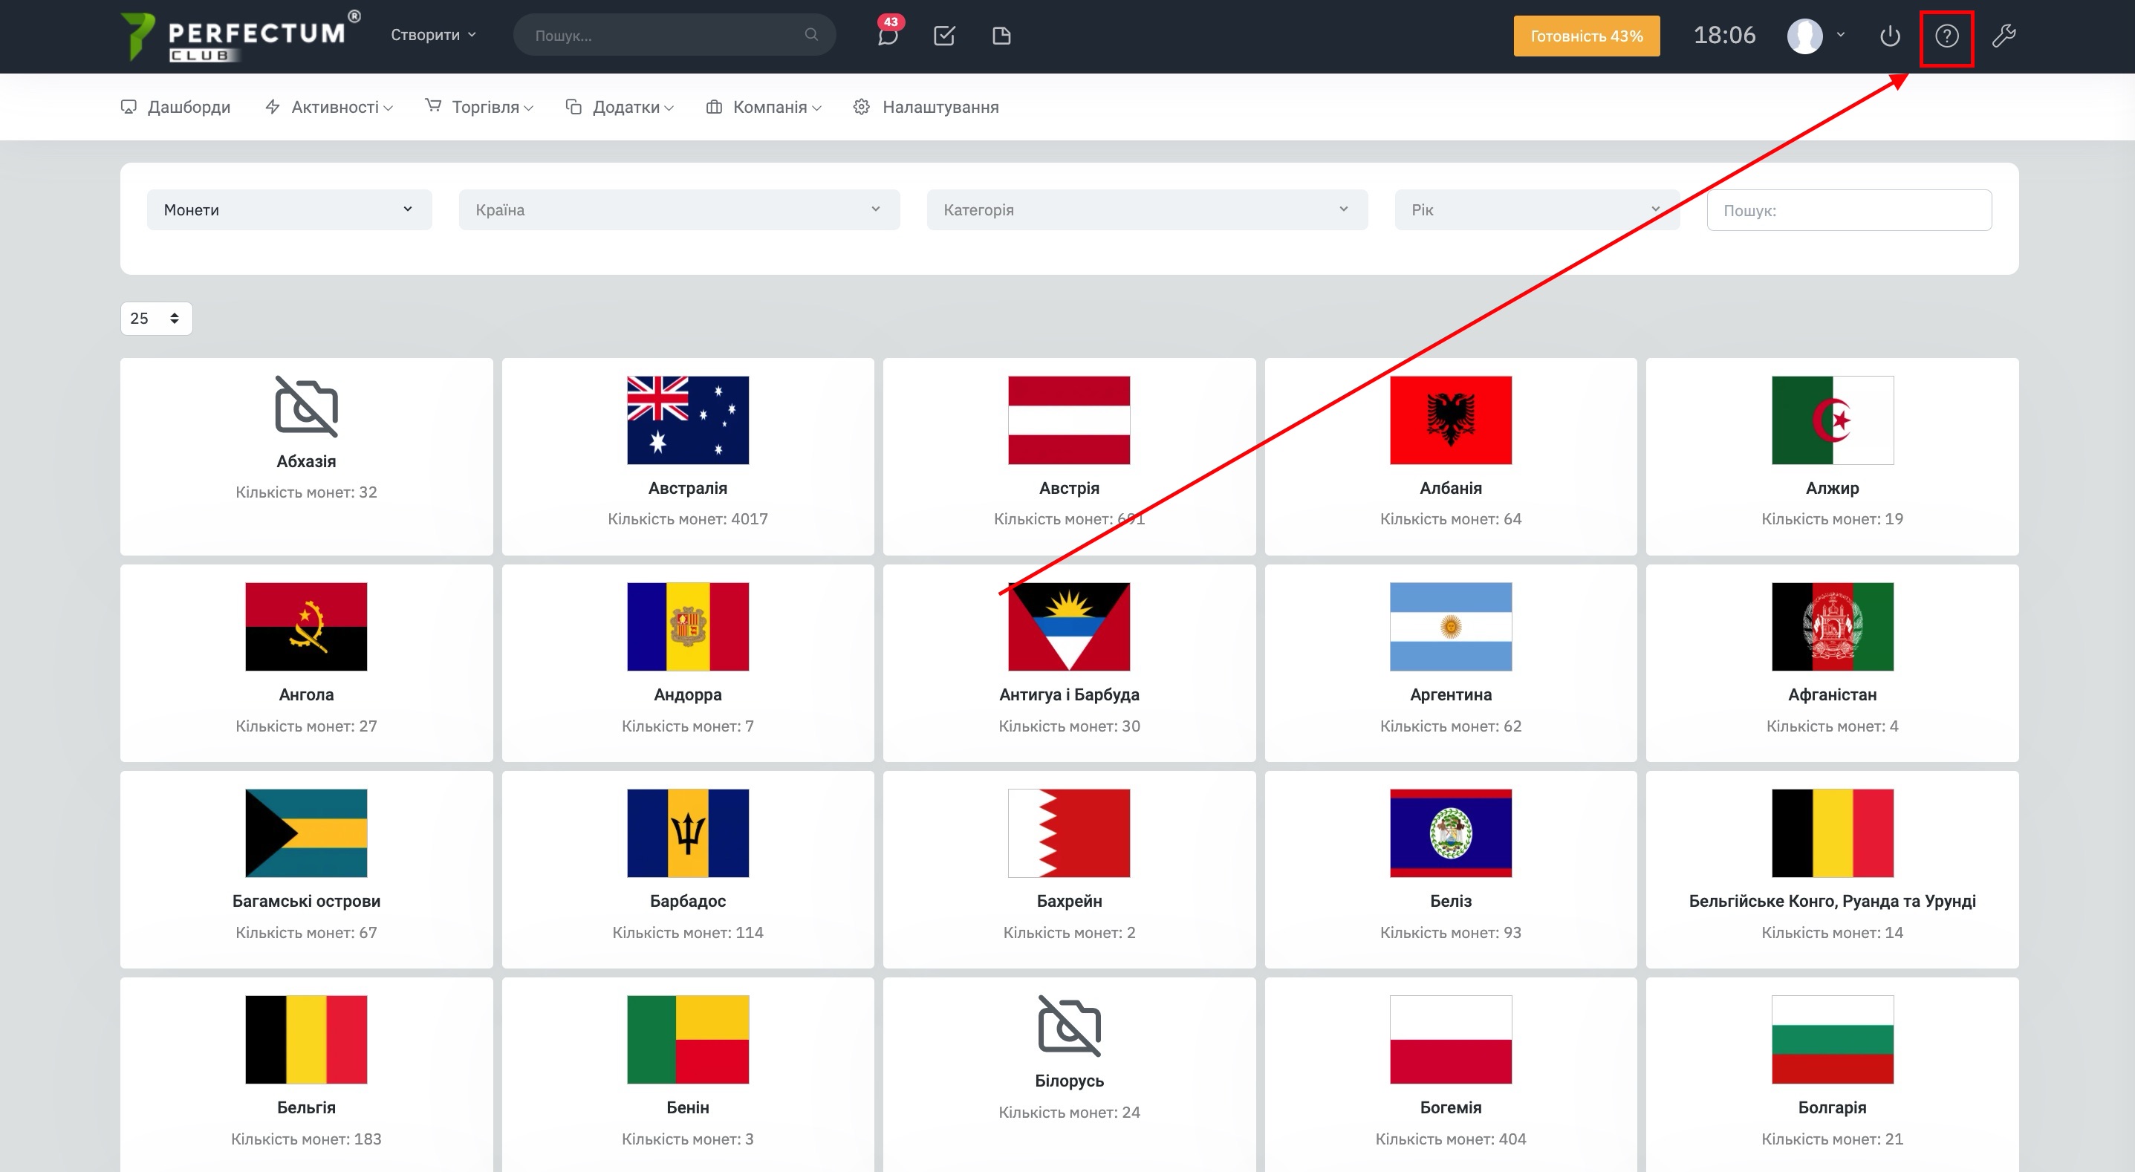Click the Готовність 43% button
This screenshot has width=2135, height=1172.
tap(1585, 36)
